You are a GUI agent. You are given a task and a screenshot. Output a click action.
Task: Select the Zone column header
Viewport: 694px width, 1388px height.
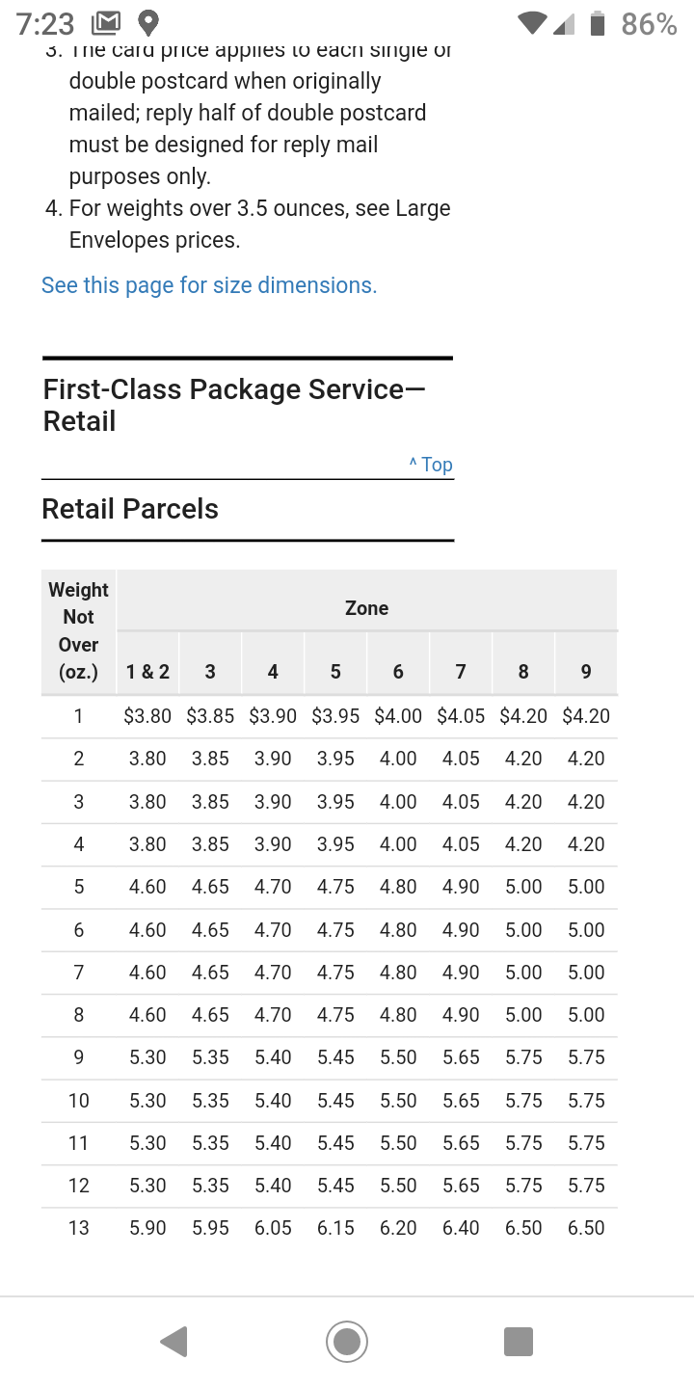[366, 608]
